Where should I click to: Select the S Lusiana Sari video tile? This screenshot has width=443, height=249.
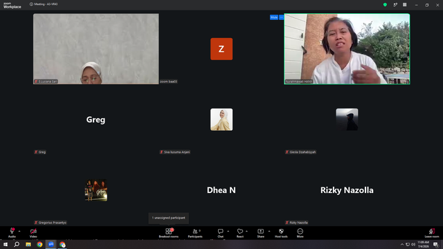point(96,49)
